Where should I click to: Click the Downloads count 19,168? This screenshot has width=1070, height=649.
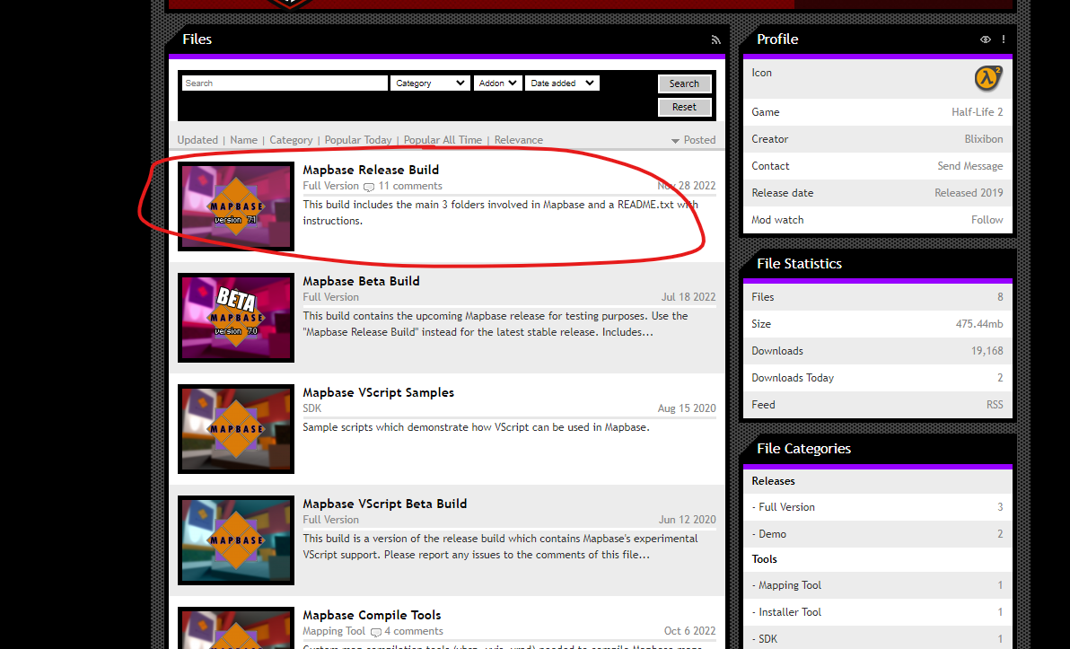(987, 351)
